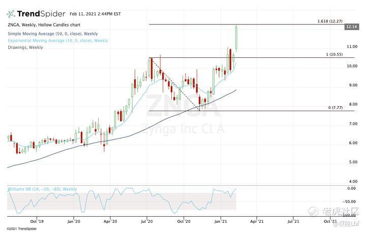Click the ZNGA, Weekly, Hollow Candles chart label

(x=44, y=25)
